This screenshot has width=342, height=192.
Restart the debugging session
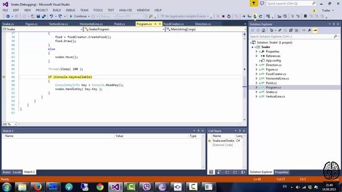point(229,17)
